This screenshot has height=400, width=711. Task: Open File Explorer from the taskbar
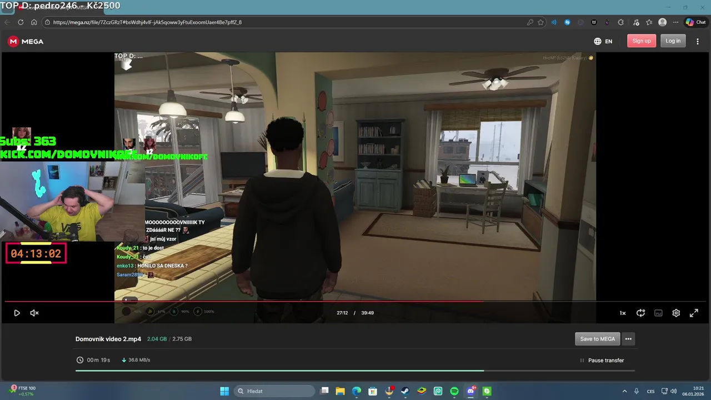340,391
